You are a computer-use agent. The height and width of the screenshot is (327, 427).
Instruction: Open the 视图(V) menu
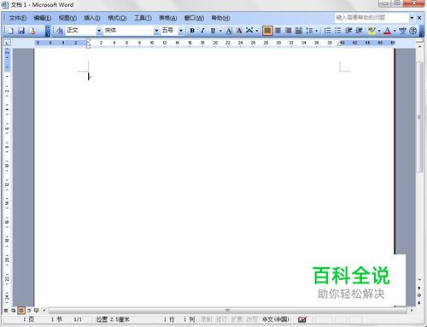[67, 18]
